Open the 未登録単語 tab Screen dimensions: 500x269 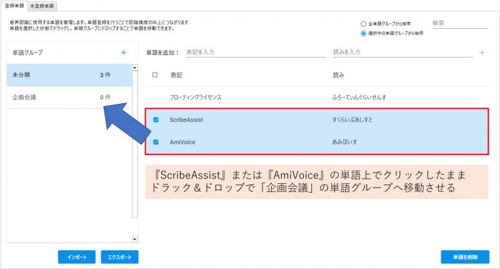point(42,6)
